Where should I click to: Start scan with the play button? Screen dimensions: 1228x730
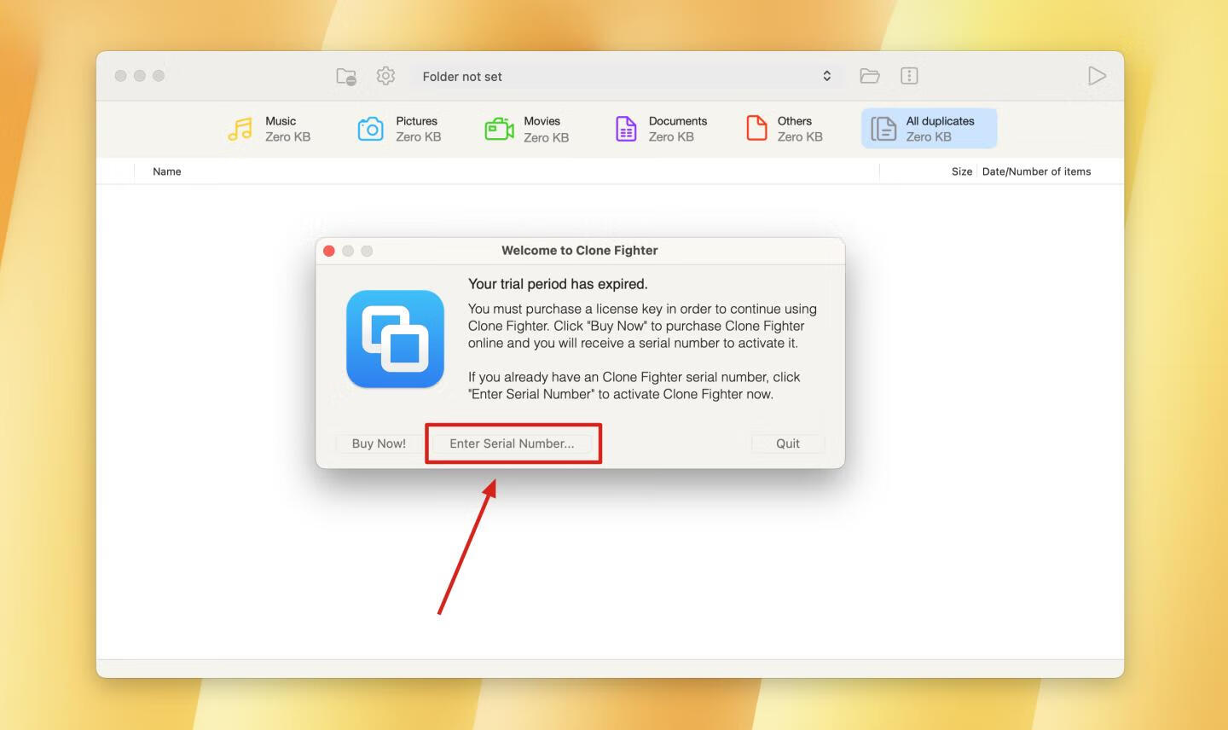point(1098,76)
